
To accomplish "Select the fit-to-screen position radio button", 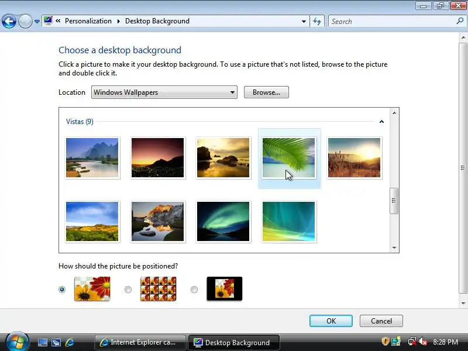I will [x=62, y=290].
